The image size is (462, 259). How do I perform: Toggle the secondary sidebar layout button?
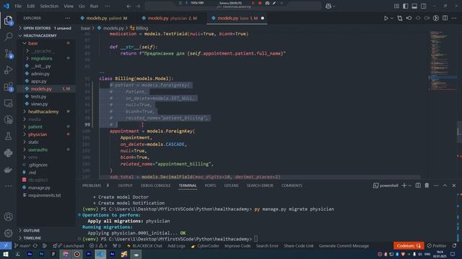[424, 6]
